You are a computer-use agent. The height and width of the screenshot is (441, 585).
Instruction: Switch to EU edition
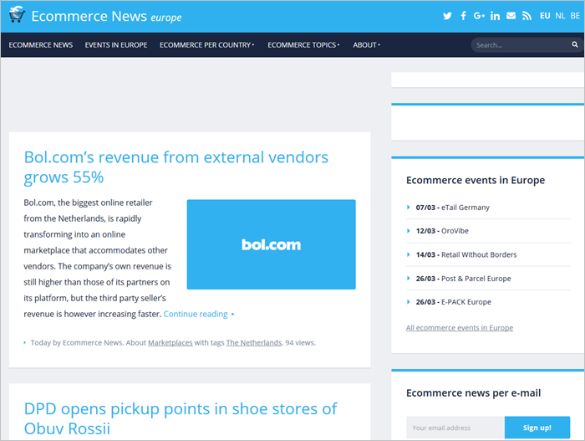[545, 16]
